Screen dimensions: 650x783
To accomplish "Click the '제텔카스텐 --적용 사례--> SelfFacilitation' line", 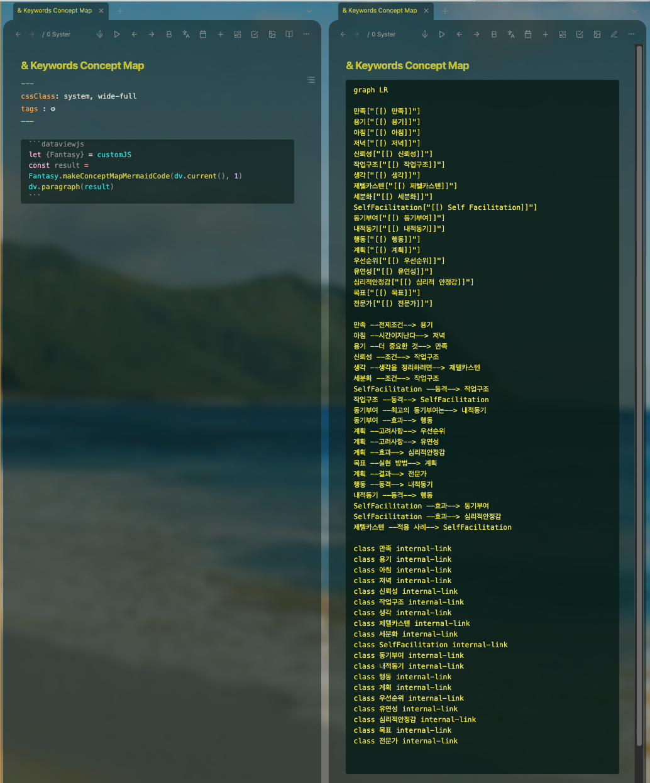I will [x=432, y=527].
